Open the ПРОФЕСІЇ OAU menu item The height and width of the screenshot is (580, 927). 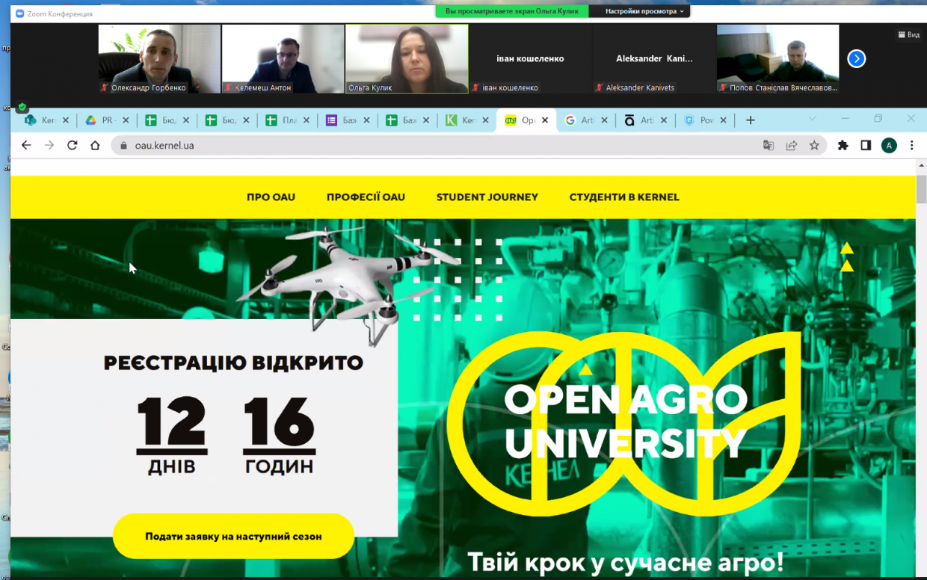tap(366, 197)
